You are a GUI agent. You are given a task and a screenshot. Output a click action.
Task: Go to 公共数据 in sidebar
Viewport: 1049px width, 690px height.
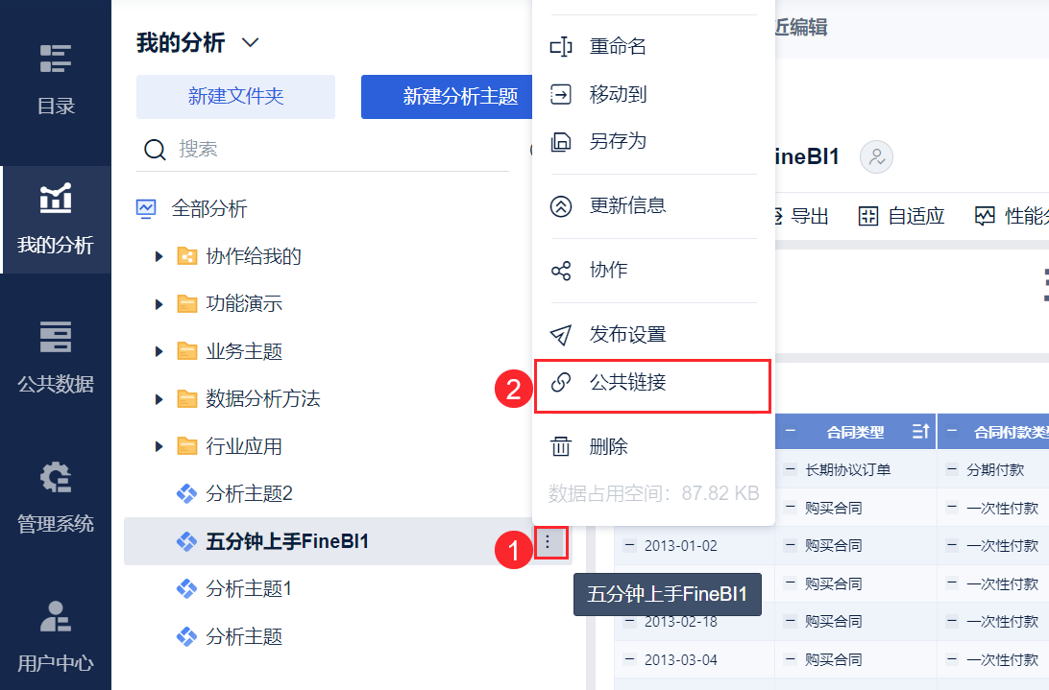point(56,357)
